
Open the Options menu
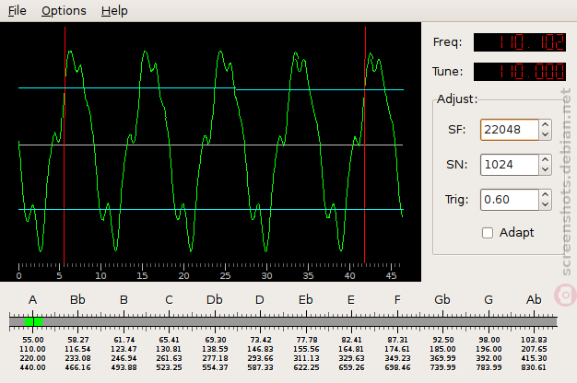tap(64, 11)
